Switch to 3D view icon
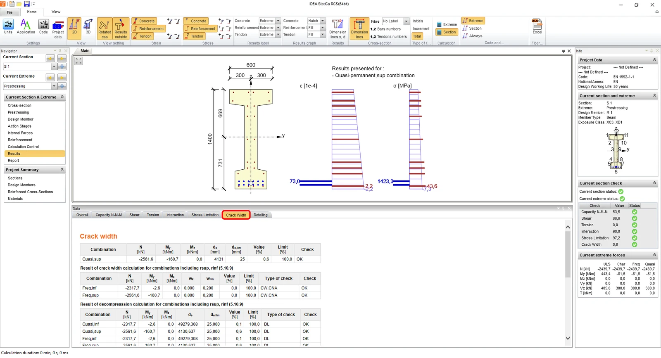Viewport: 661px width, 358px height. tap(88, 26)
